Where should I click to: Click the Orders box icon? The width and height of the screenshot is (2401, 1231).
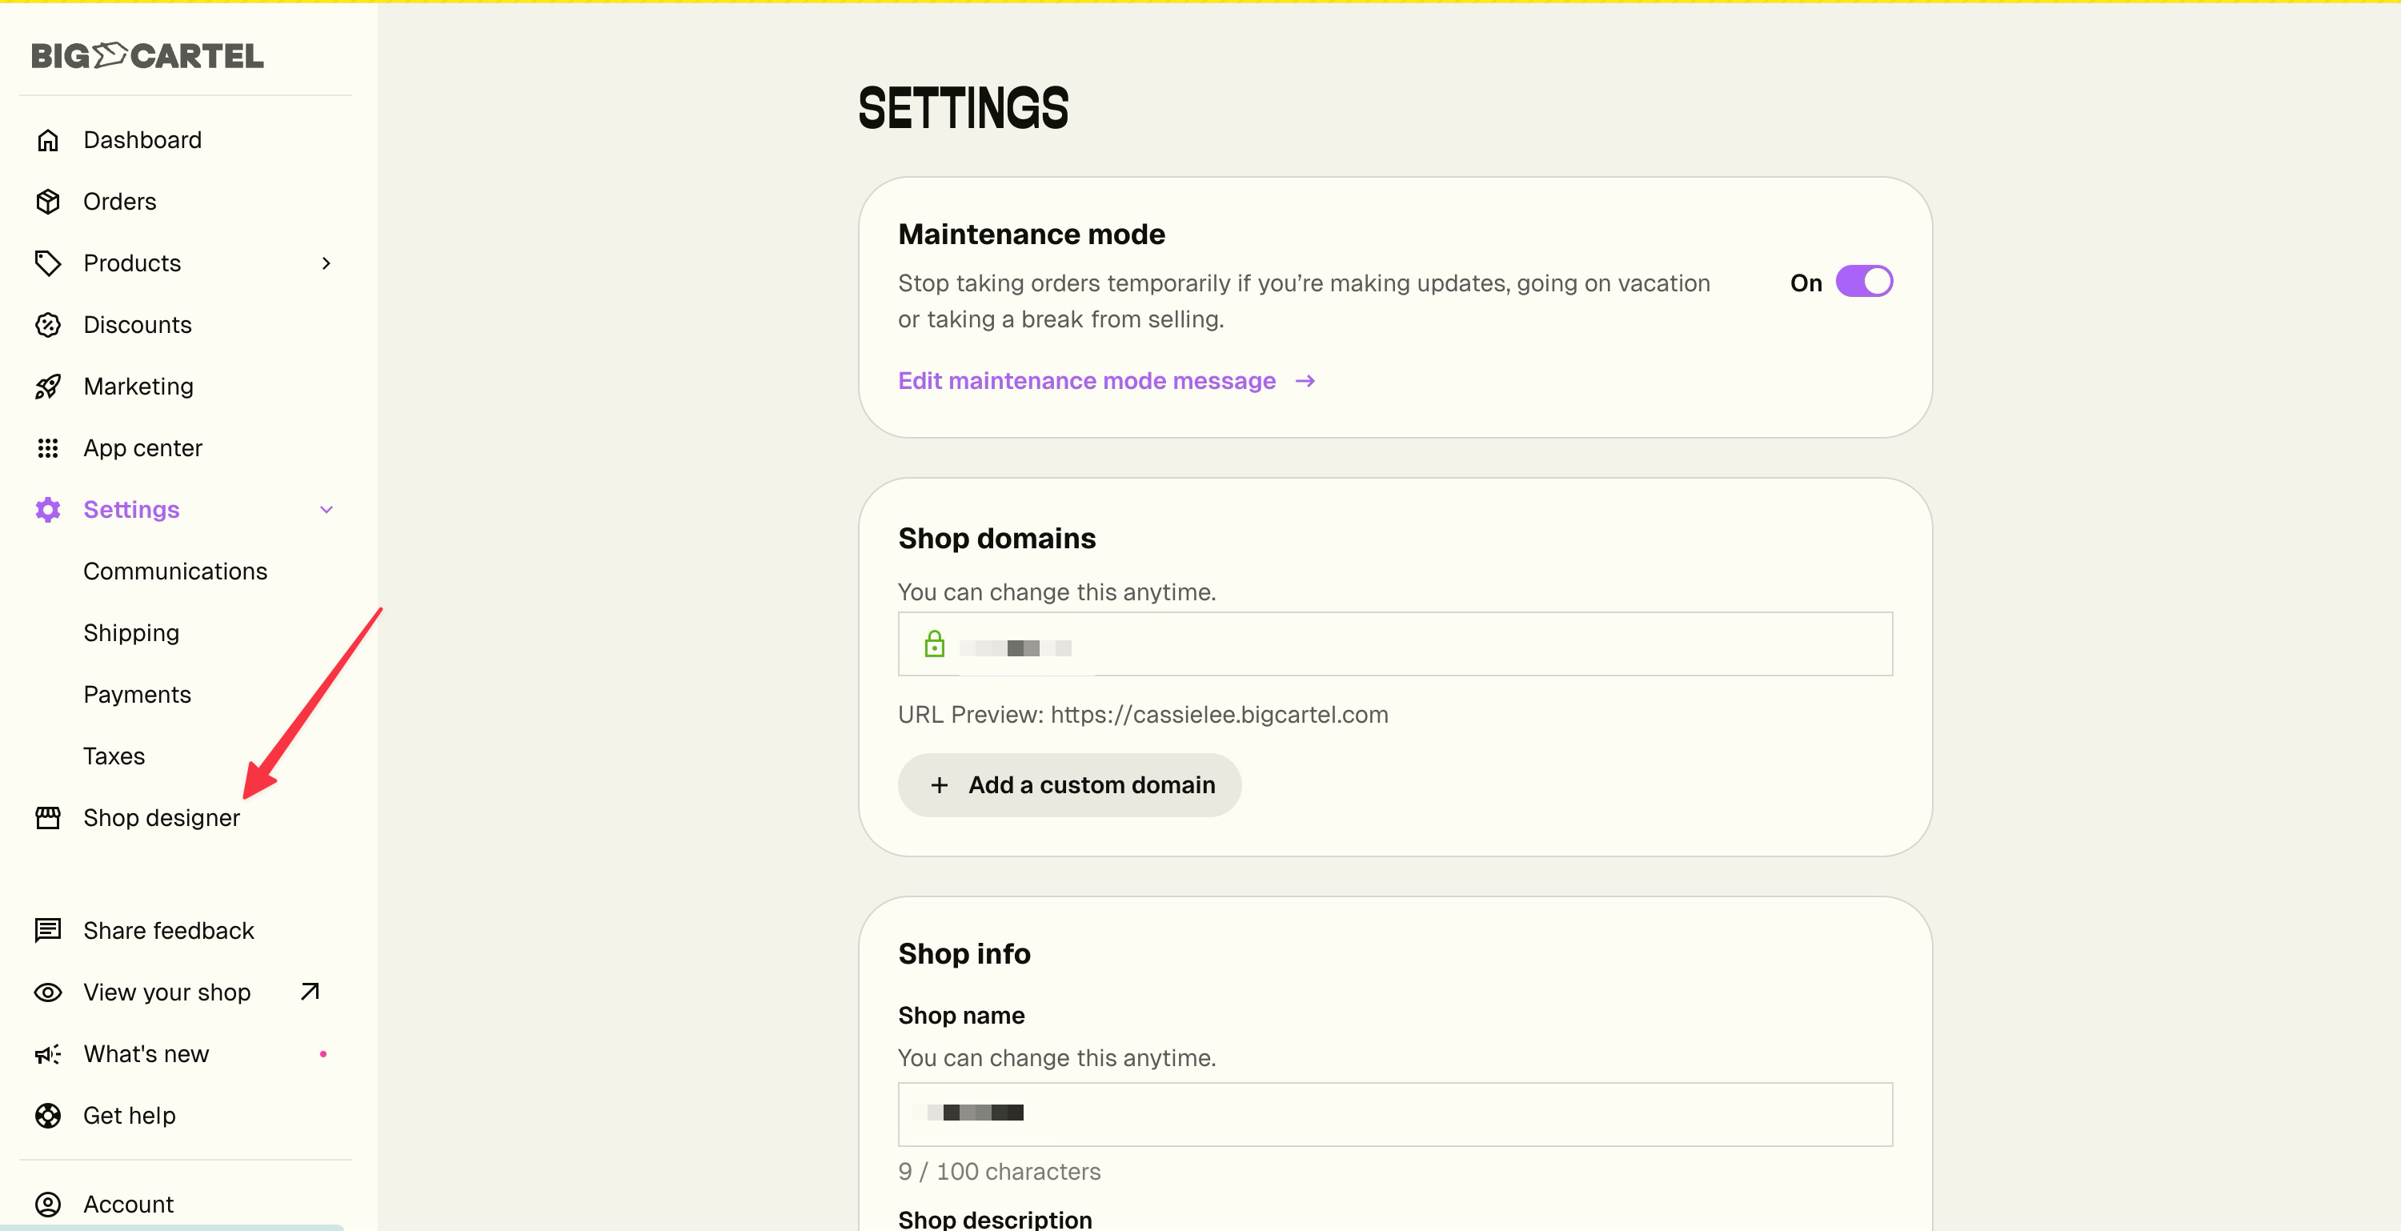click(x=47, y=201)
